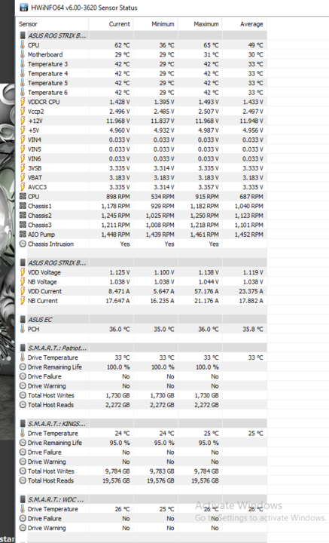This screenshot has width=329, height=543.
Task: Click the VDDCR CPU voltage lightning icon
Action: [x=23, y=102]
